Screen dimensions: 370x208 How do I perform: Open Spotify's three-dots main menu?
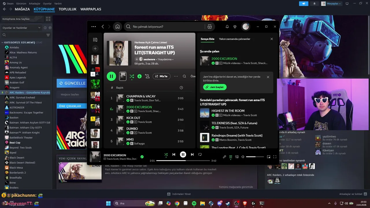point(93,27)
